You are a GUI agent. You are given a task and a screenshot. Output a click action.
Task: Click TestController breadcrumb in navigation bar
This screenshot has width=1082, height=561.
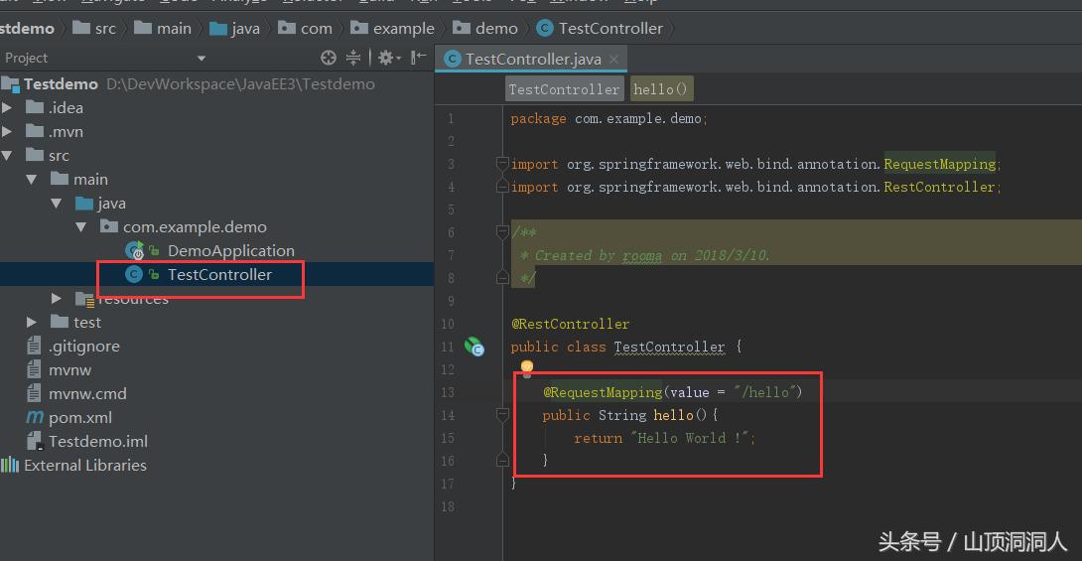[x=600, y=28]
